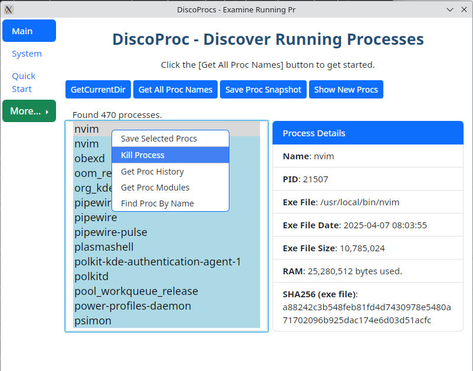
Task: Pick polkit-kde-authentication-agent-1 from the list
Action: pos(157,262)
